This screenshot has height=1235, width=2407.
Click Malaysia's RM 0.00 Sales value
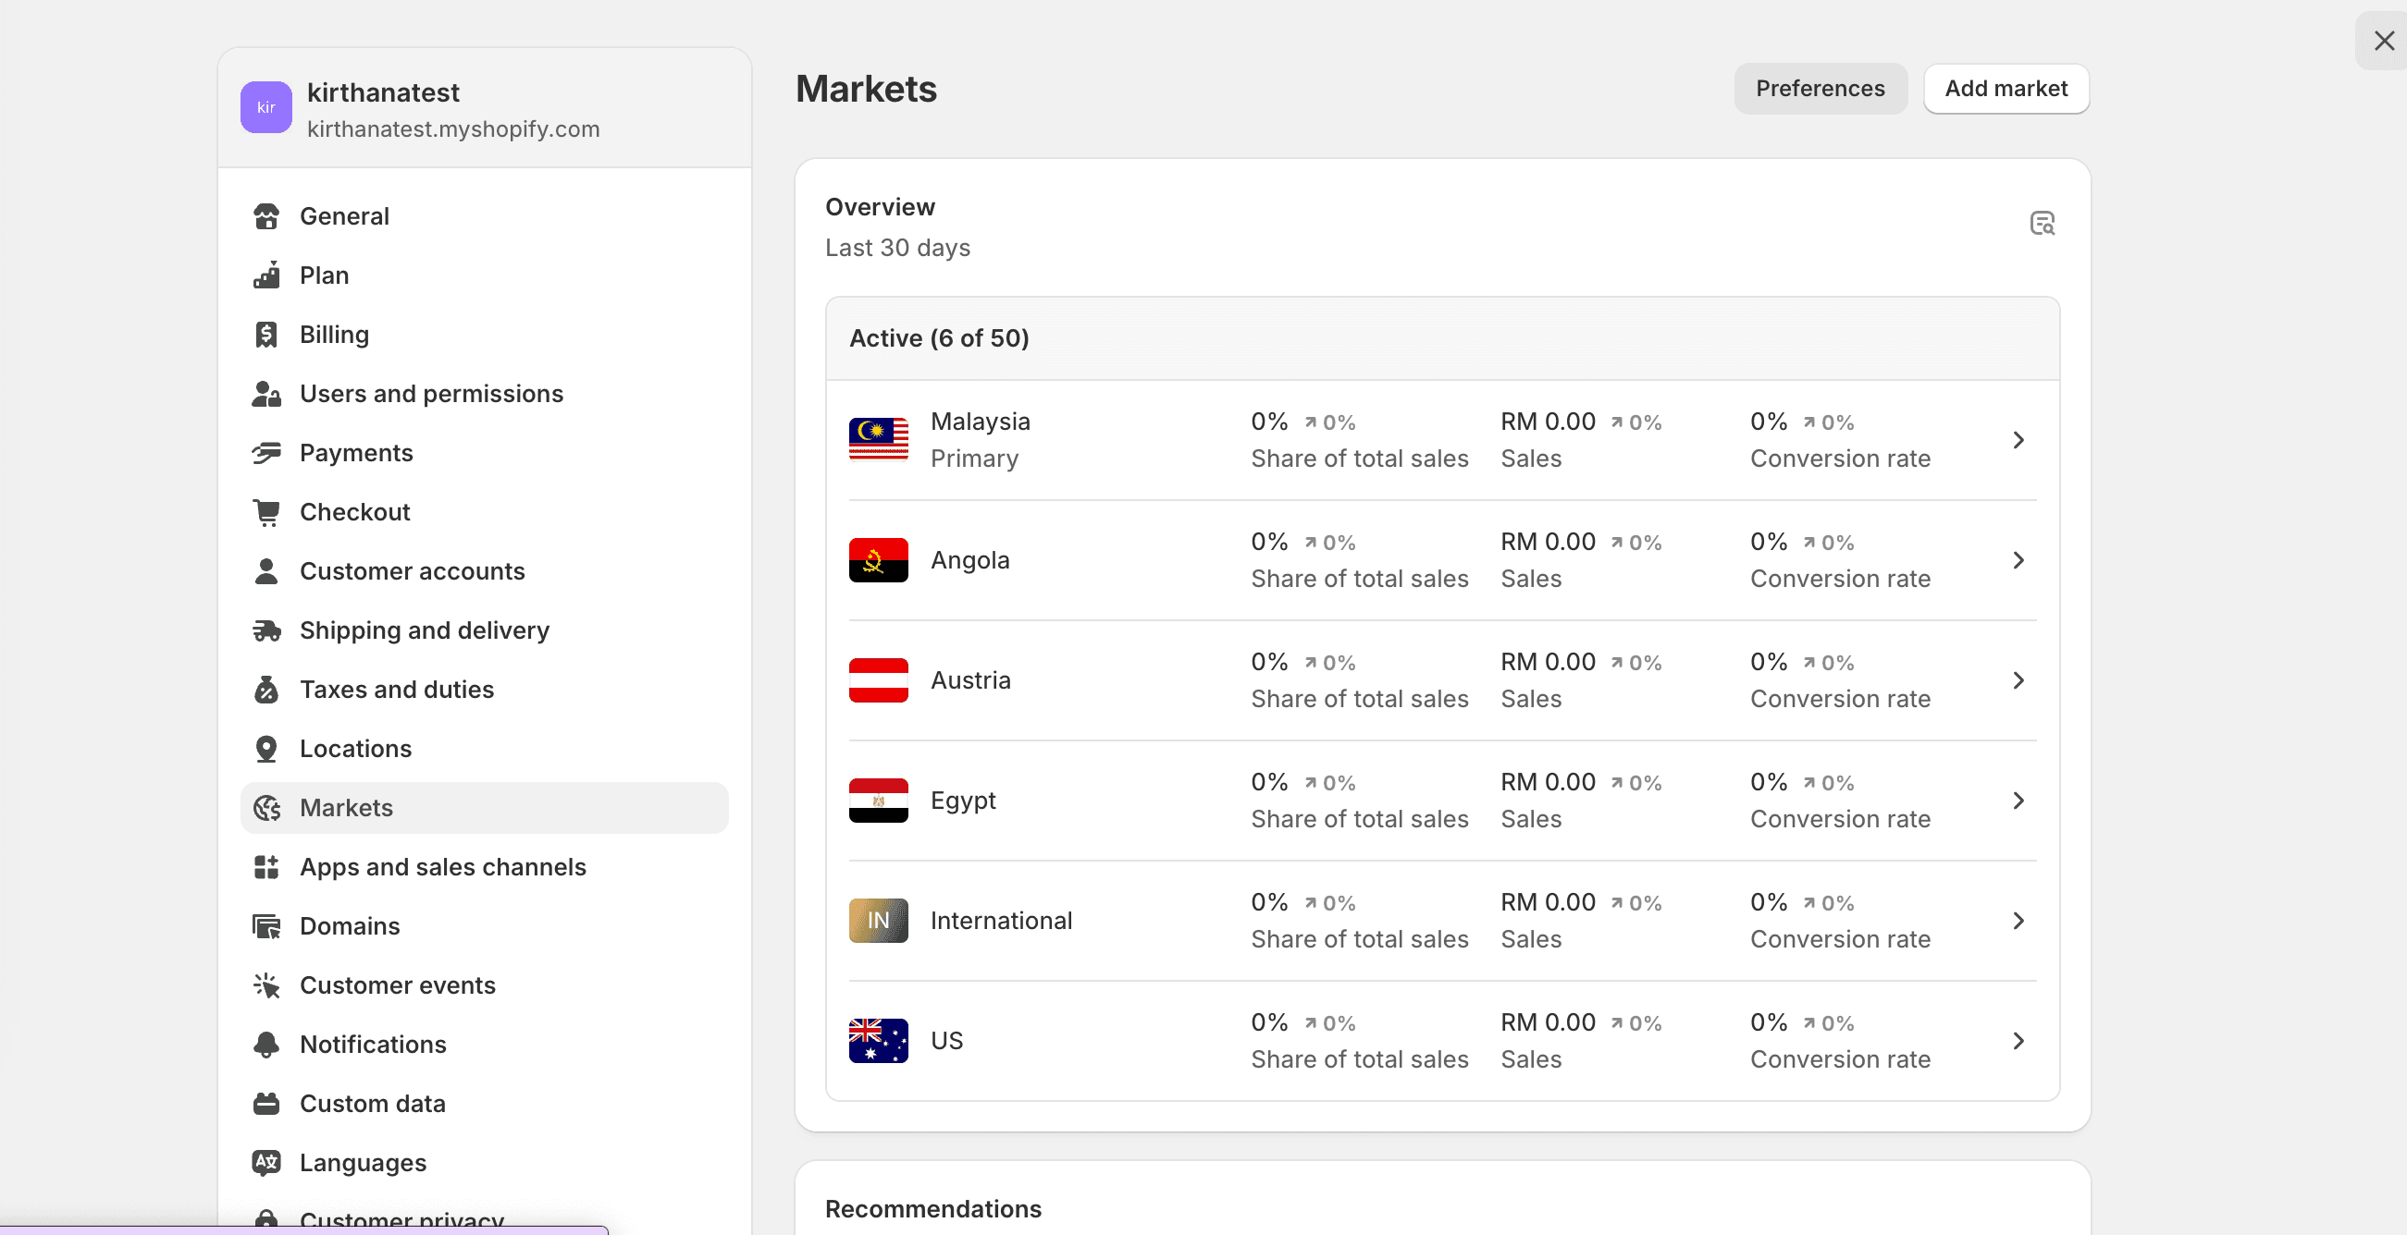coord(1549,422)
